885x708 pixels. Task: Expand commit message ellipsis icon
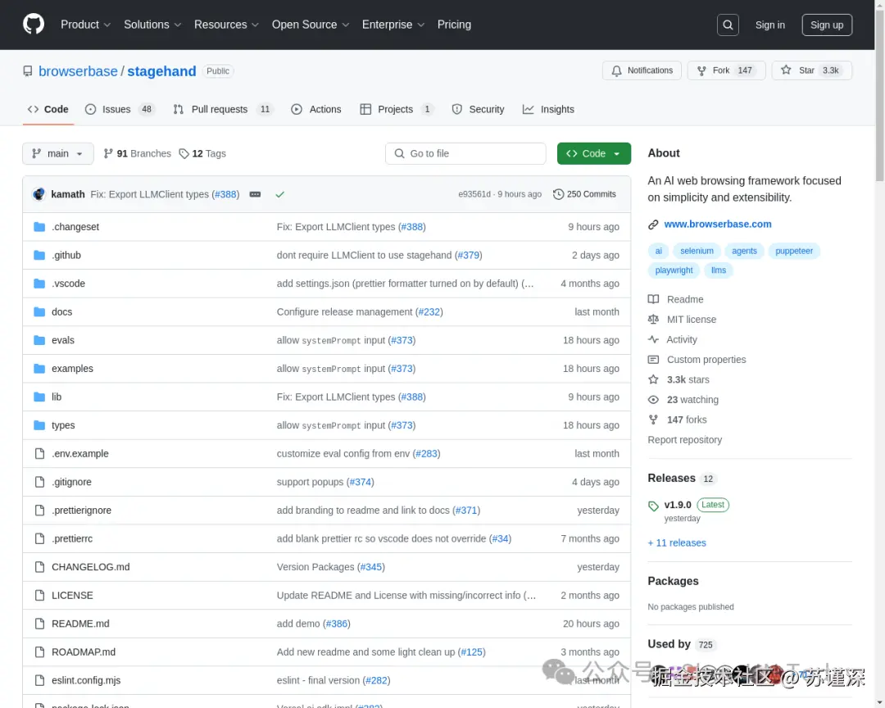(x=255, y=194)
